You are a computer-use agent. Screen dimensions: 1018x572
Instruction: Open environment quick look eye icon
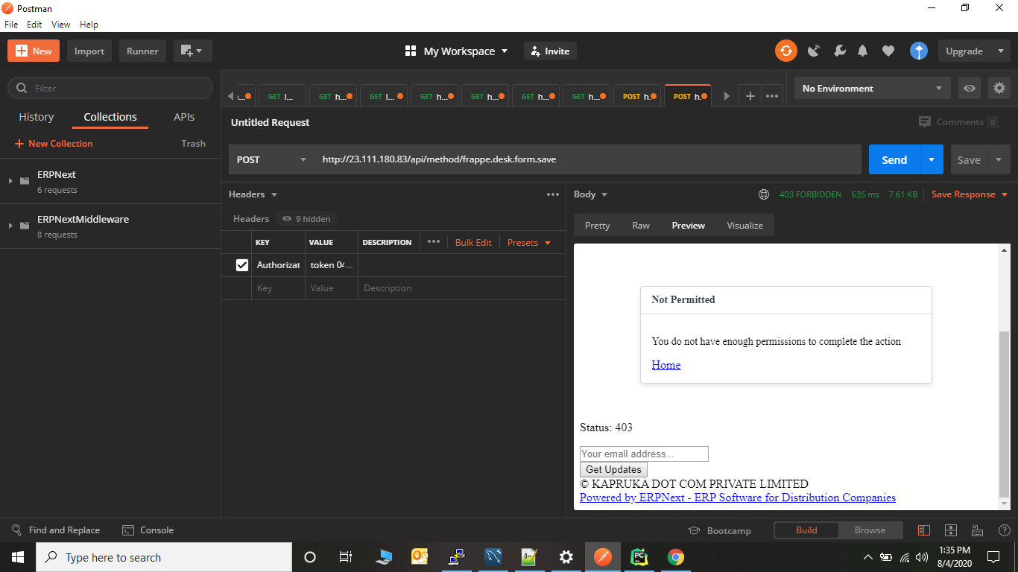click(x=970, y=88)
